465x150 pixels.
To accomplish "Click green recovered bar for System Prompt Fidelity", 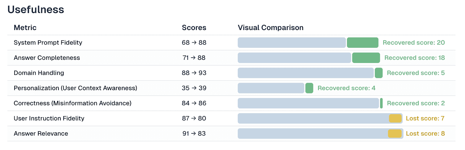I will tap(362, 43).
